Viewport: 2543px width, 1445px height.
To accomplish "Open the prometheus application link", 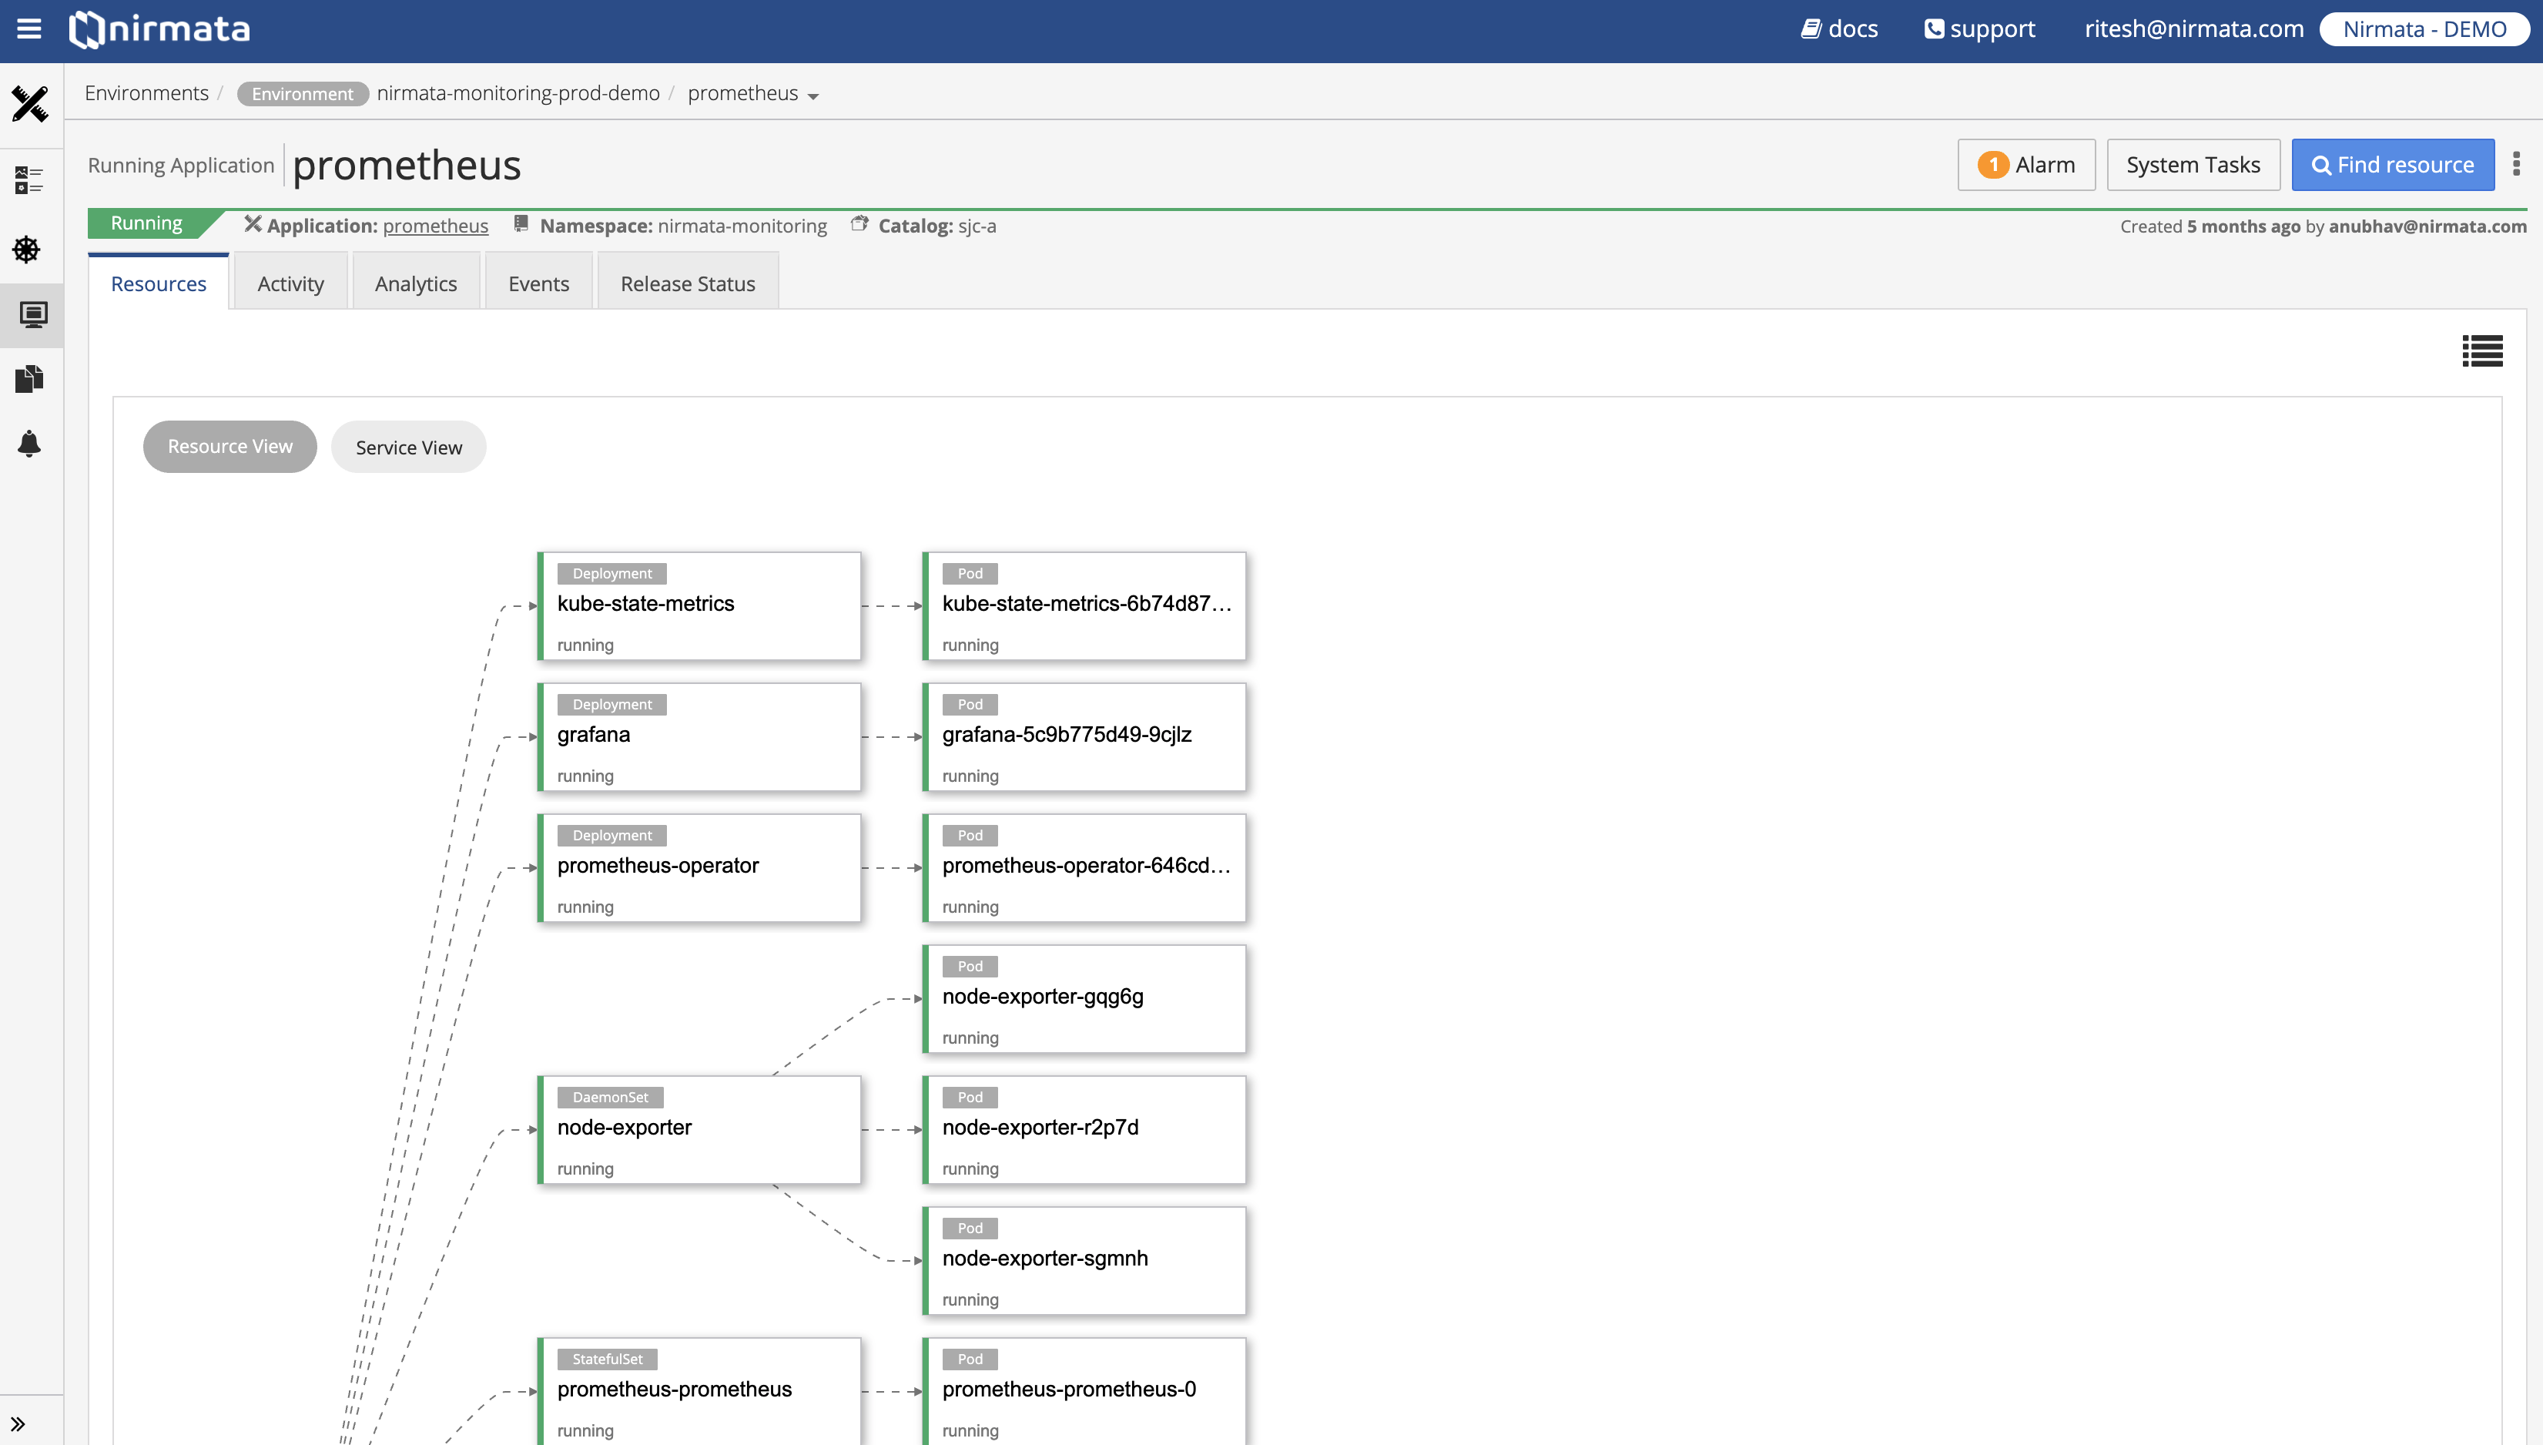I will click(x=434, y=226).
